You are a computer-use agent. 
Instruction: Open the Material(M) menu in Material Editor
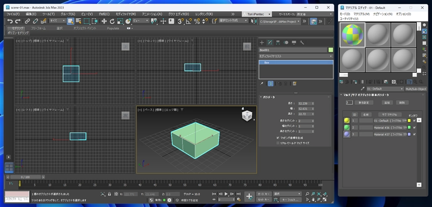point(362,14)
